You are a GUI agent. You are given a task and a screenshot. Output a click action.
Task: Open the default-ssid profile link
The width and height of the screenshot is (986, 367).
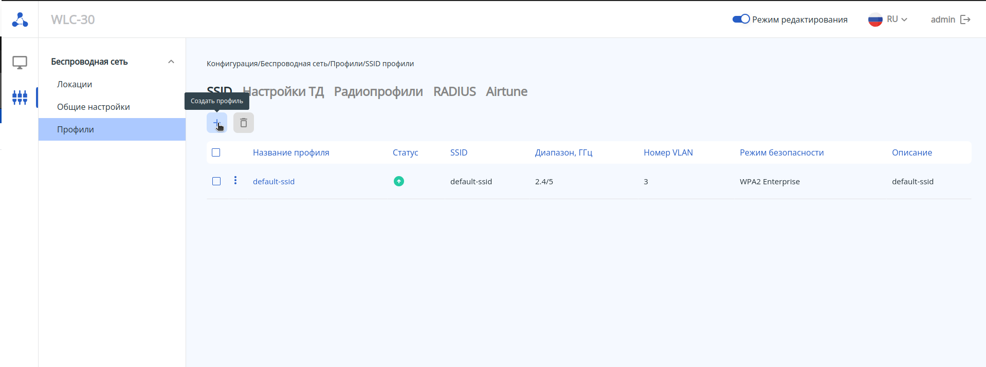(x=273, y=182)
